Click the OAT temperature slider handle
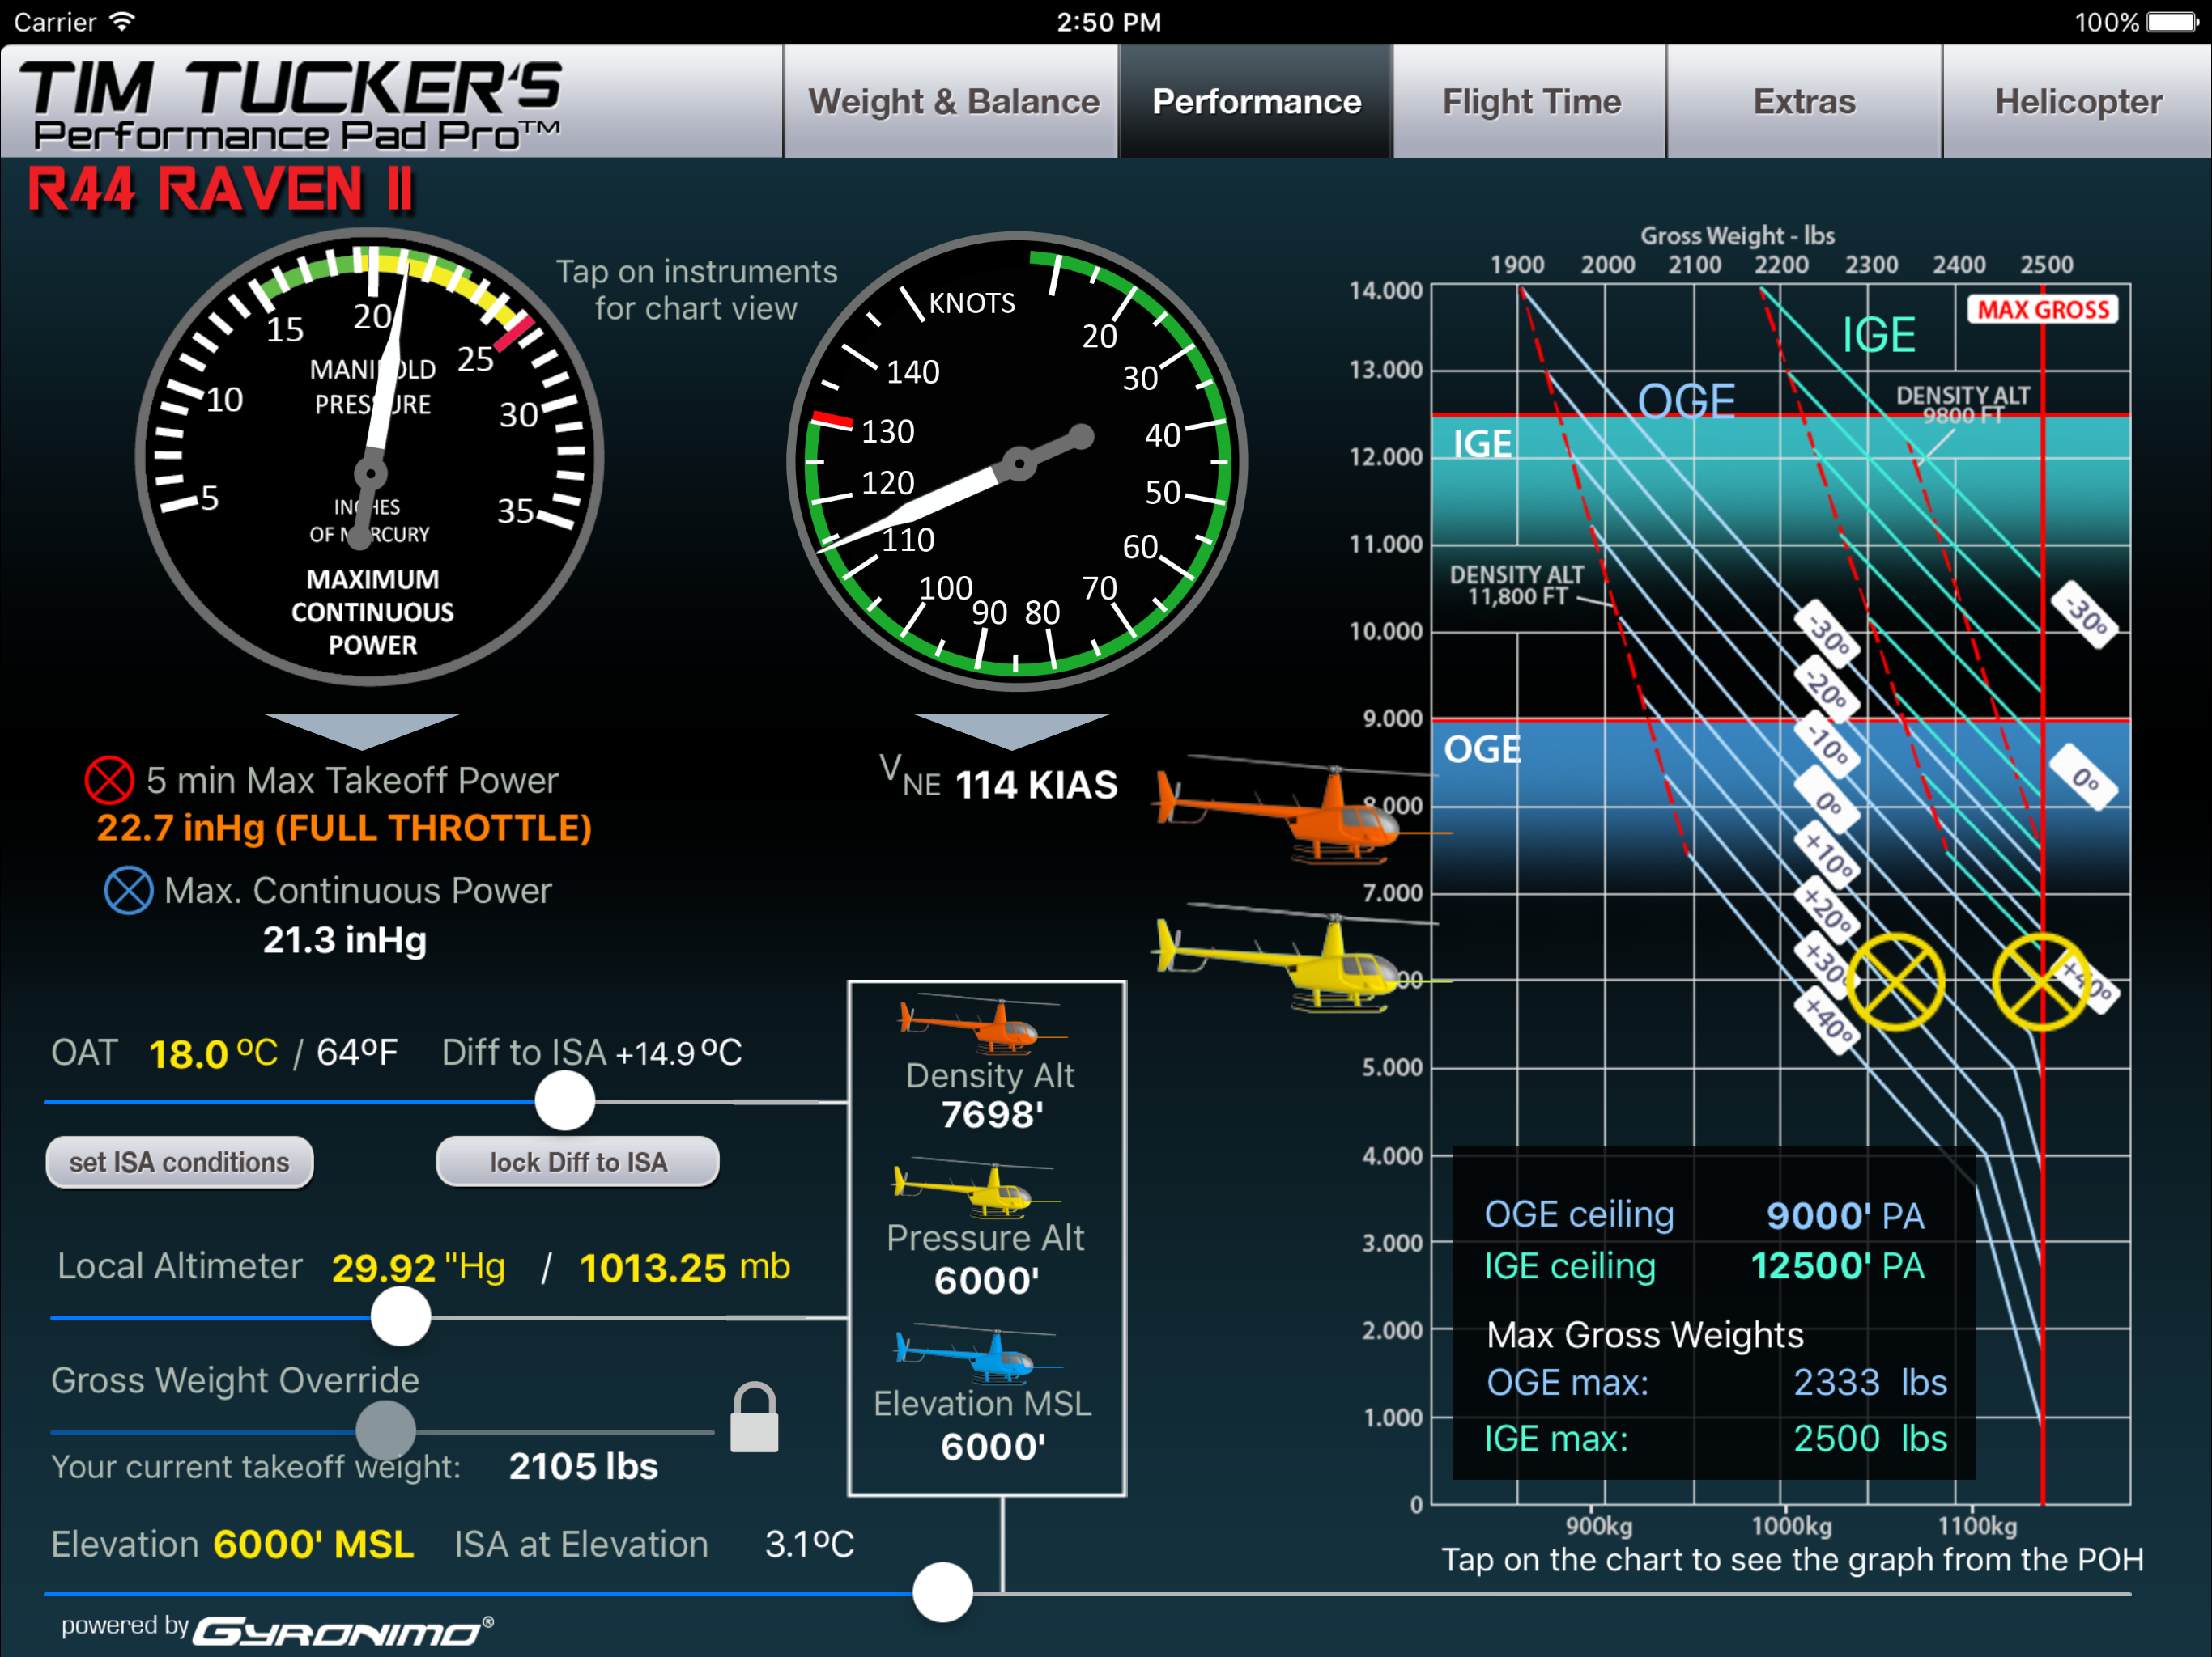 pos(565,1101)
